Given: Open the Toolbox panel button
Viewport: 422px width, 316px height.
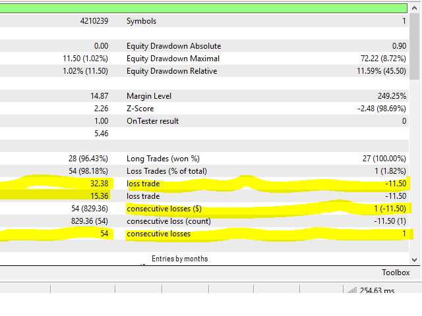Looking at the screenshot, I should coord(396,273).
